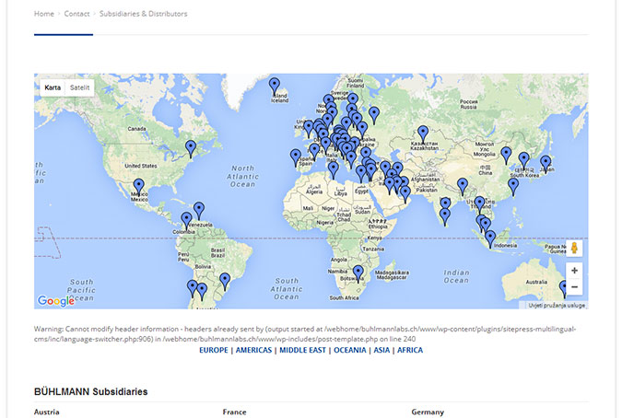This screenshot has width=622, height=418.
Task: Click the map pin in western Russia
Action: tap(374, 116)
